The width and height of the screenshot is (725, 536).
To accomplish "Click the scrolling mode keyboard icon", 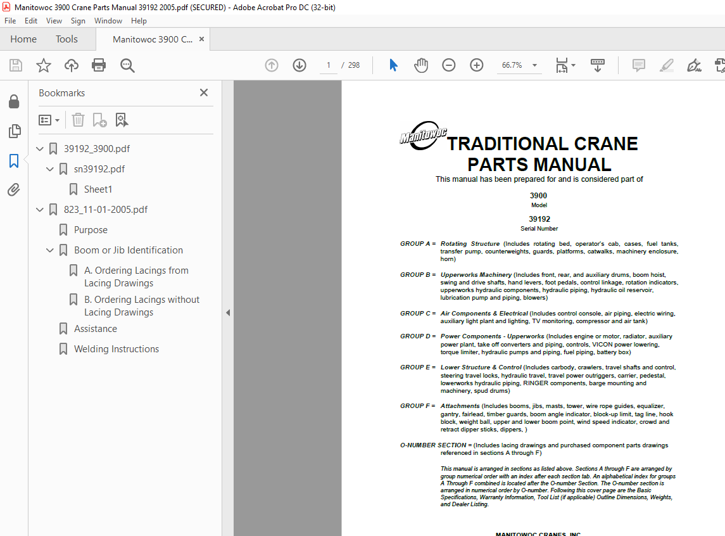I will click(x=597, y=65).
